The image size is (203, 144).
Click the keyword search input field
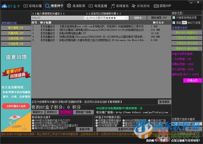[58, 18]
